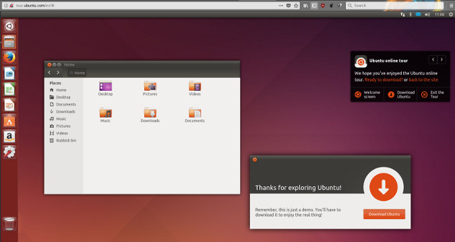455x242 pixels.
Task: Close the 'Thanks for exploring Ubuntu' dialog
Action: pyautogui.click(x=255, y=159)
